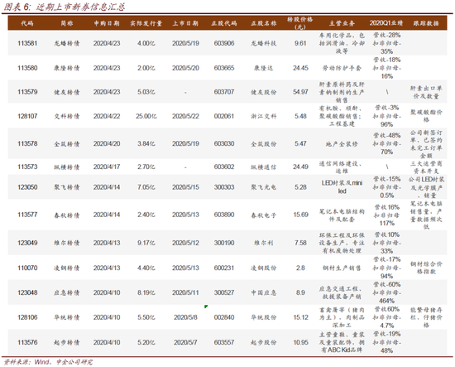Viewport: 455px width, 367px height.
Task: Click subscription date 2020/4/22
Action: [x=107, y=116]
